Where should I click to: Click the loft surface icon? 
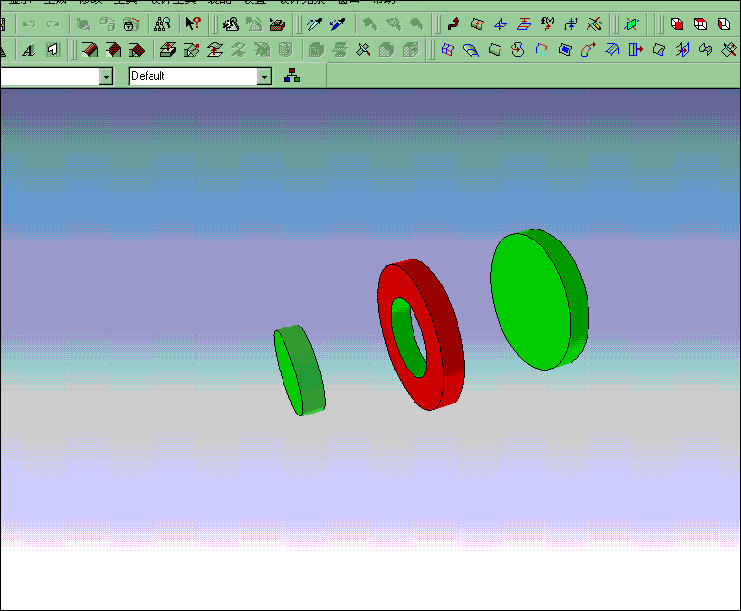(x=470, y=49)
